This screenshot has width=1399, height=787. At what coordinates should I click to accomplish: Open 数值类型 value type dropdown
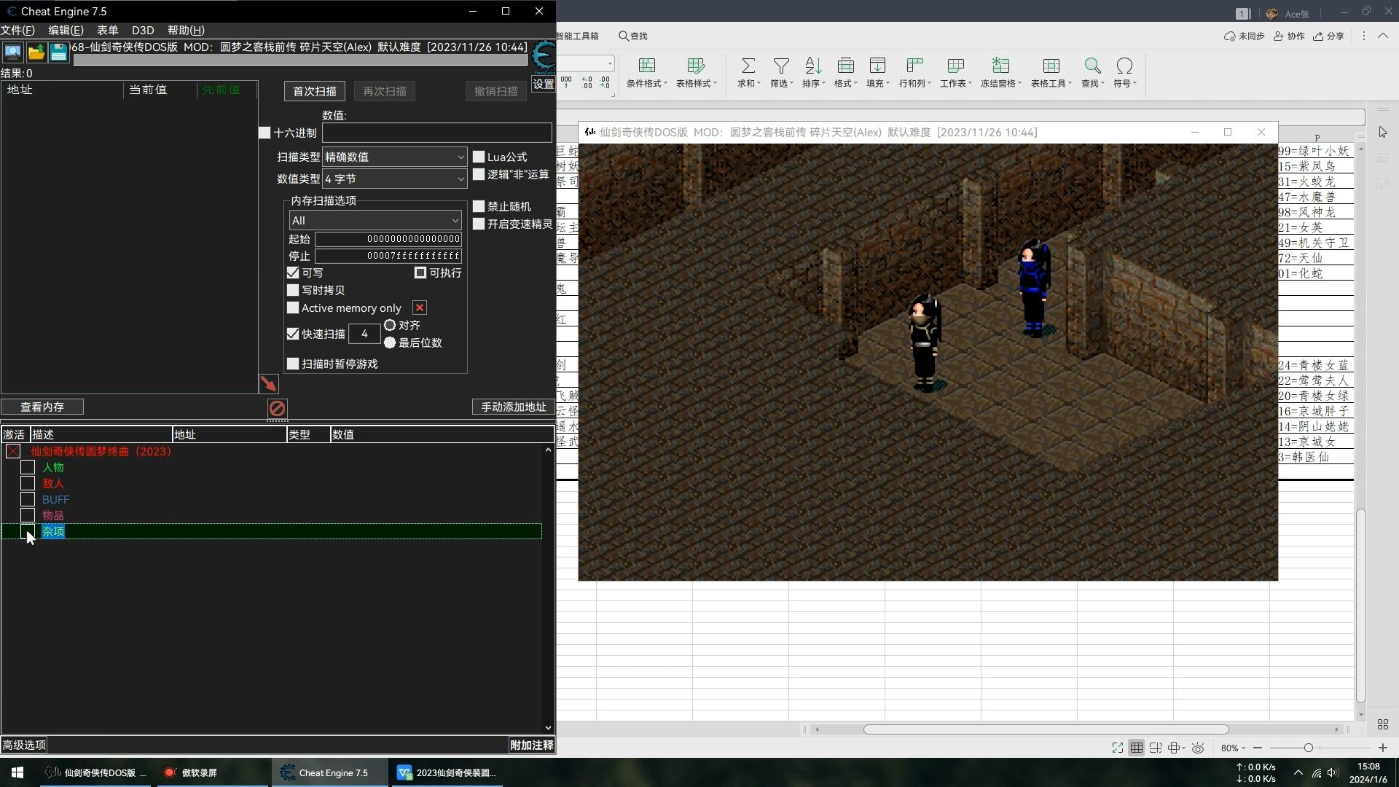point(394,179)
